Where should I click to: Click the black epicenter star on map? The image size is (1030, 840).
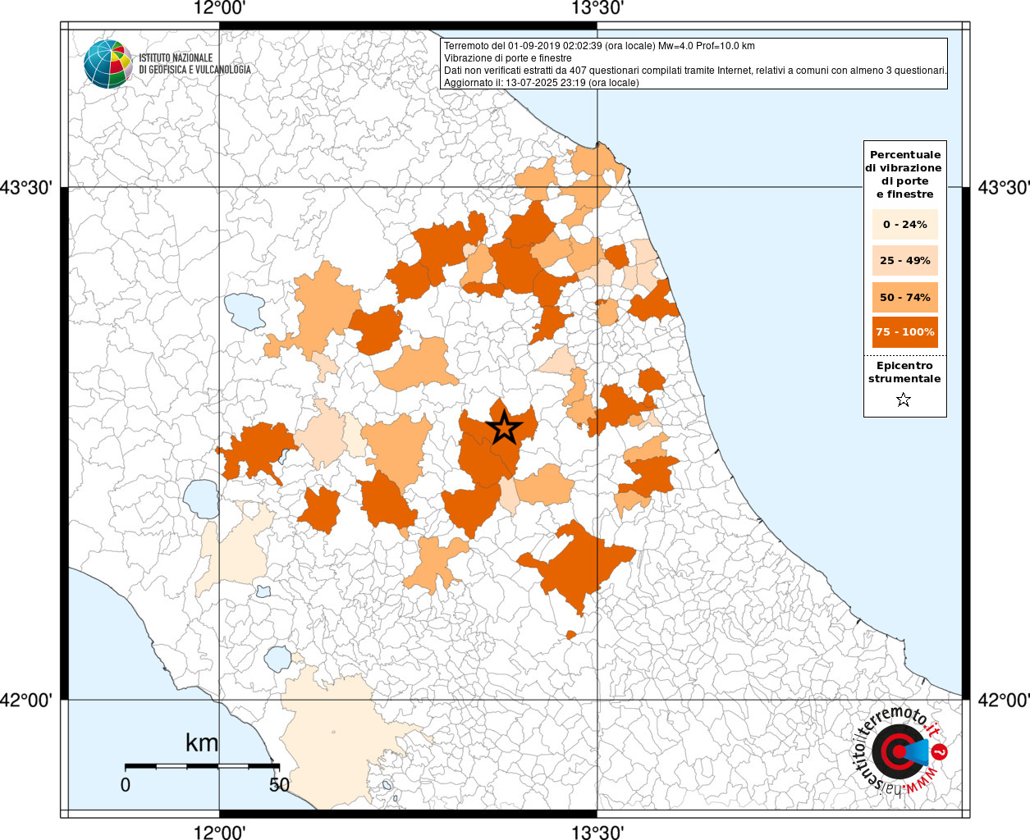coord(504,427)
